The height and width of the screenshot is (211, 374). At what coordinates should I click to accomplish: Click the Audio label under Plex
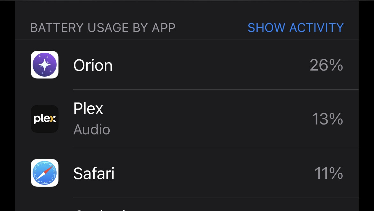pyautogui.click(x=92, y=130)
